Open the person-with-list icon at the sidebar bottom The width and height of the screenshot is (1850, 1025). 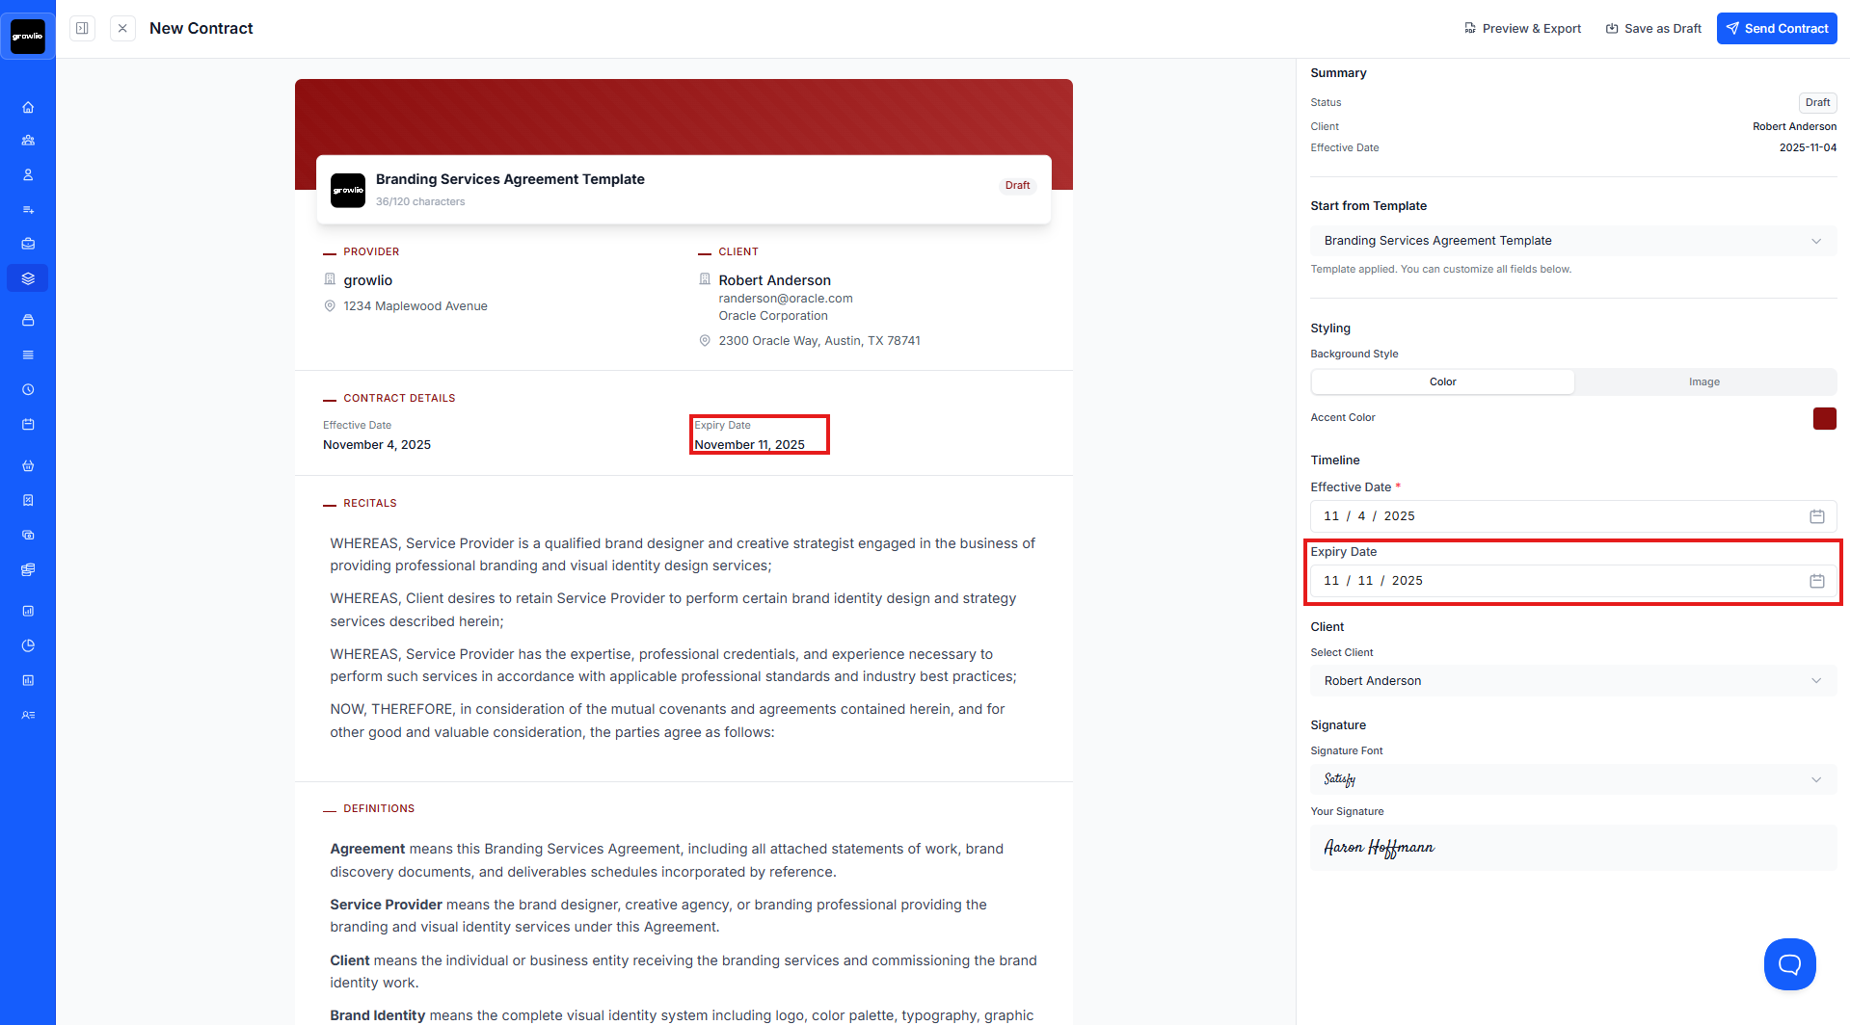pos(28,715)
